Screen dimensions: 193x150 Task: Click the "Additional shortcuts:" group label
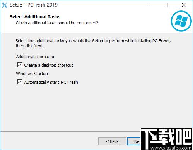click(x=35, y=57)
